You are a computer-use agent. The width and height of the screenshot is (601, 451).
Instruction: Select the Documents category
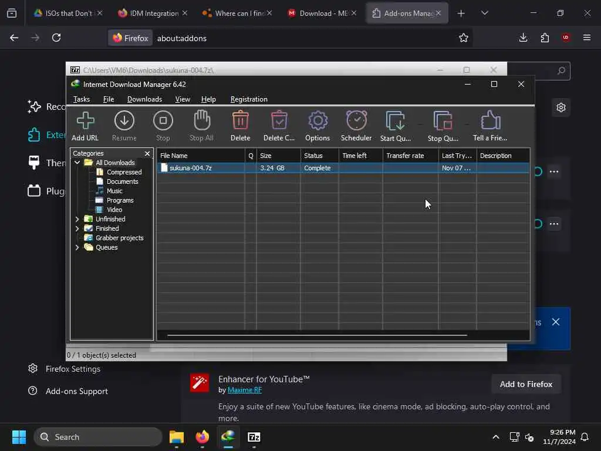point(122,181)
